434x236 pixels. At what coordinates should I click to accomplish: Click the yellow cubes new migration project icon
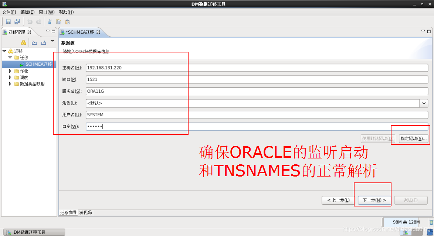(x=24, y=42)
